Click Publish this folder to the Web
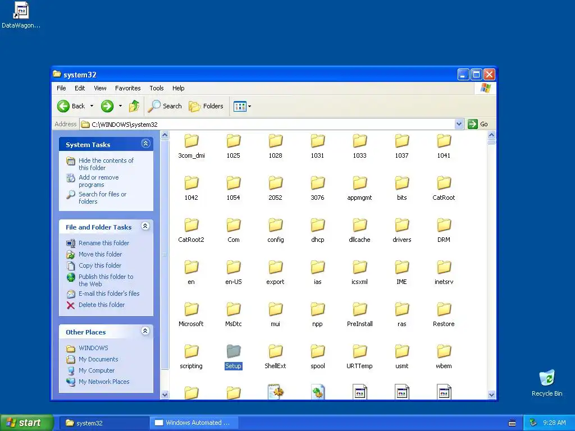Viewport: 575px width, 431px height. coord(106,281)
